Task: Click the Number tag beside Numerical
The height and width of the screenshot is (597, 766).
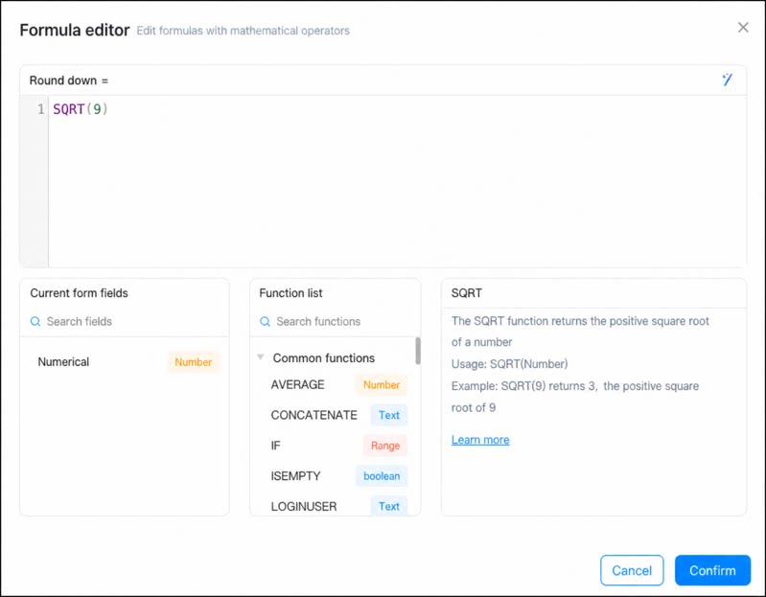Action: [194, 362]
